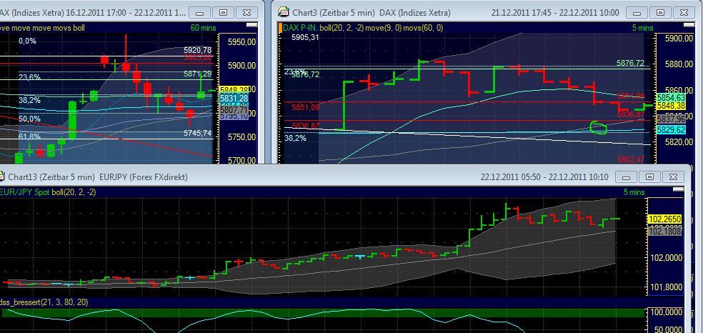
Task: Click the 5700,00 axis value
Action: (x=241, y=160)
